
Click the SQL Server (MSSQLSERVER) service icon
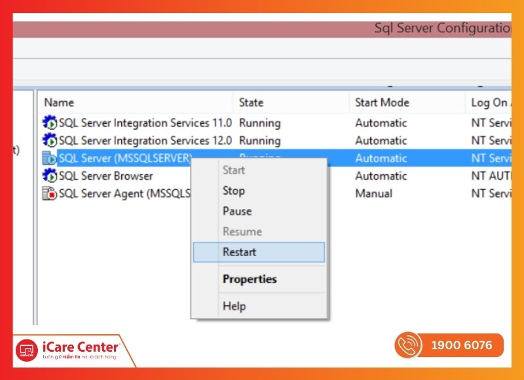(50, 158)
